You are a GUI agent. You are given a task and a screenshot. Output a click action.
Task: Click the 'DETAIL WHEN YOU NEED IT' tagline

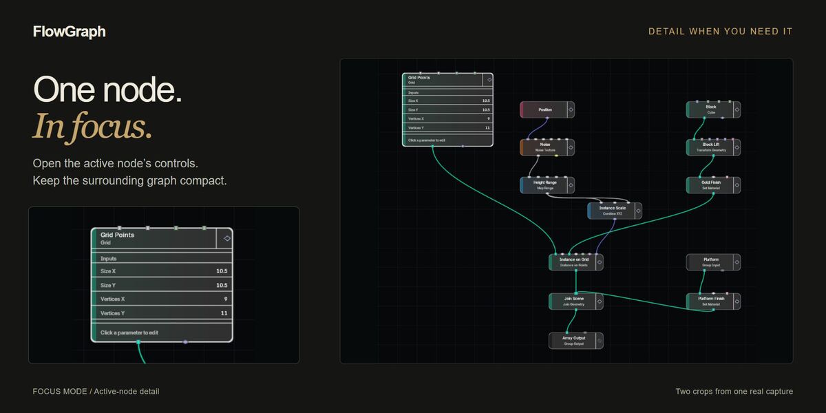click(x=721, y=32)
